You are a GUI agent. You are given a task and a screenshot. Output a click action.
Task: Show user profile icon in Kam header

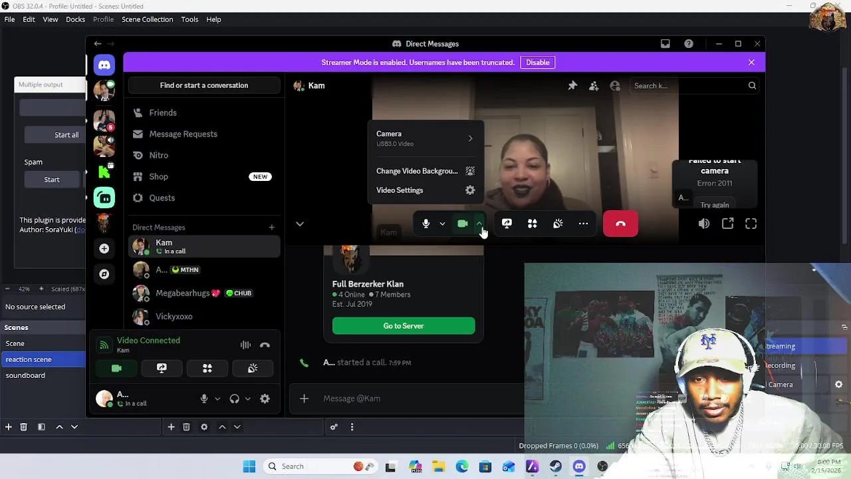coord(615,86)
